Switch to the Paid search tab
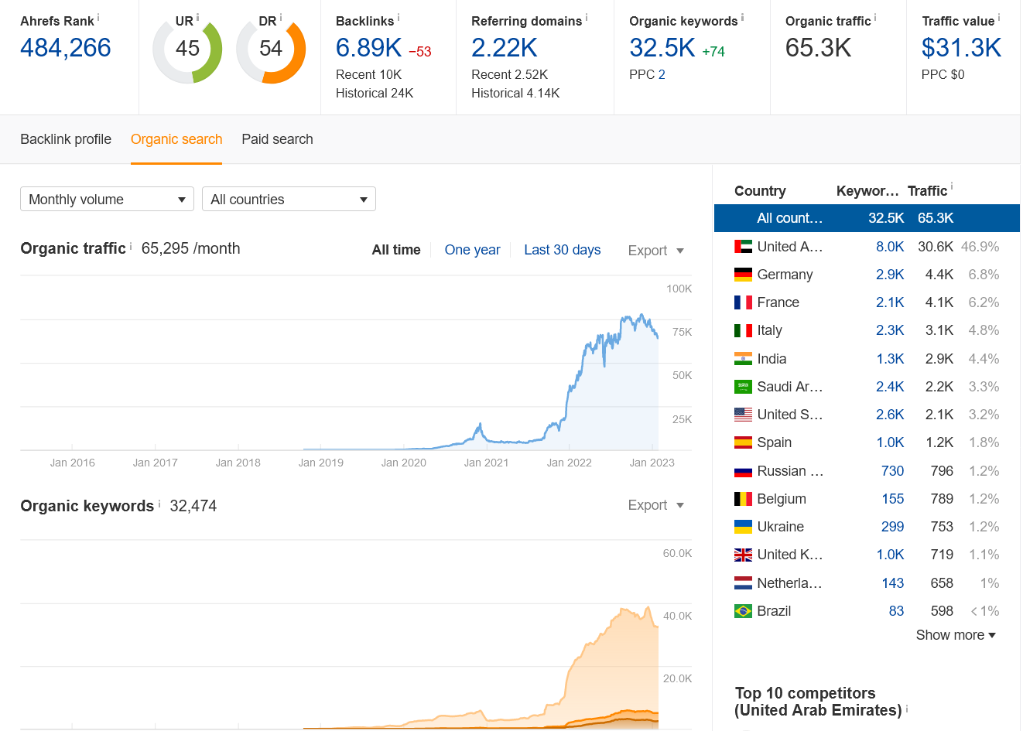Viewport: 1023px width, 731px height. tap(277, 139)
